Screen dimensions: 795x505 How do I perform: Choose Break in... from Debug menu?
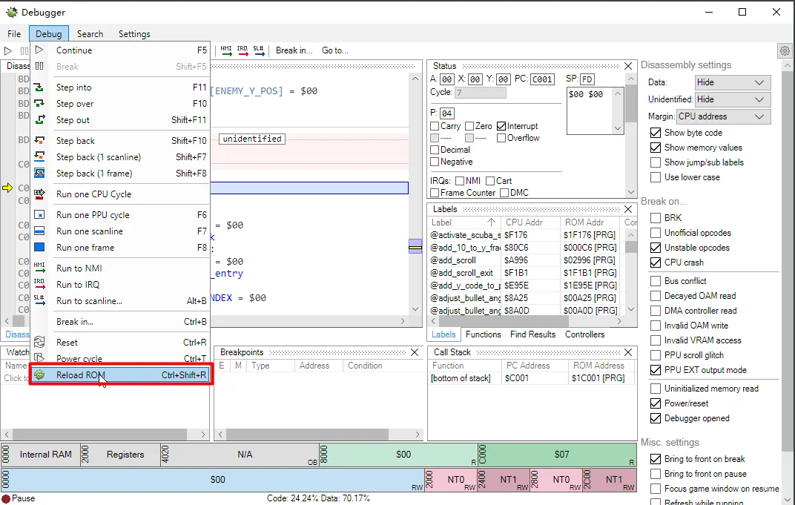click(120, 321)
